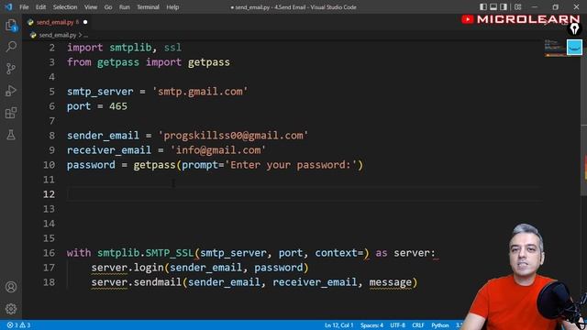587x330 pixels.
Task: Click SMTP_SSL on line 16
Action: tap(169, 253)
